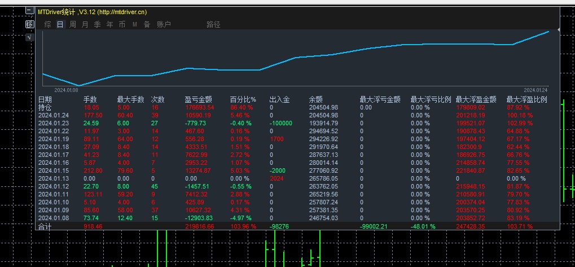Open the 季 quarterly tab
Image resolution: width=575 pixels, height=267 pixels.
97,25
